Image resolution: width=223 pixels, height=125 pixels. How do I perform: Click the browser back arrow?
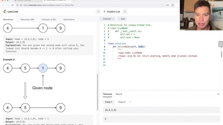tap(3, 5)
